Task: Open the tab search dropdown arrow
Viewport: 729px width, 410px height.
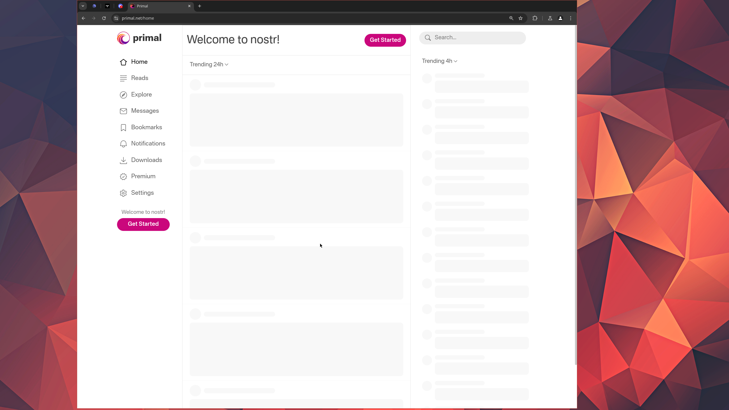Action: [83, 6]
